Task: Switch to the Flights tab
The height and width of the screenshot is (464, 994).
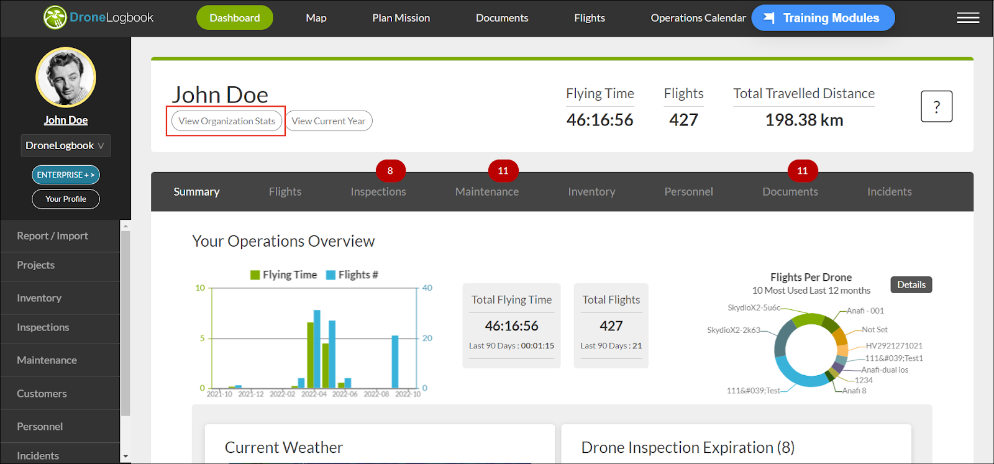Action: click(x=285, y=192)
